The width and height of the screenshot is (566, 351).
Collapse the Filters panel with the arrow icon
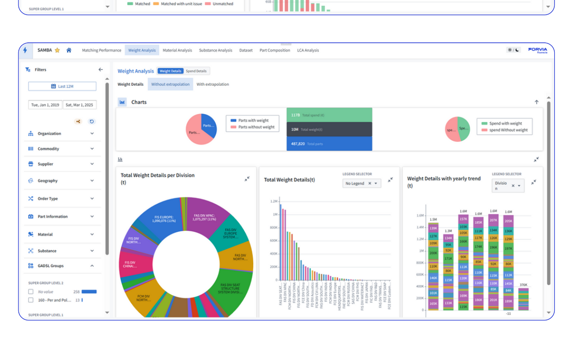(x=100, y=69)
